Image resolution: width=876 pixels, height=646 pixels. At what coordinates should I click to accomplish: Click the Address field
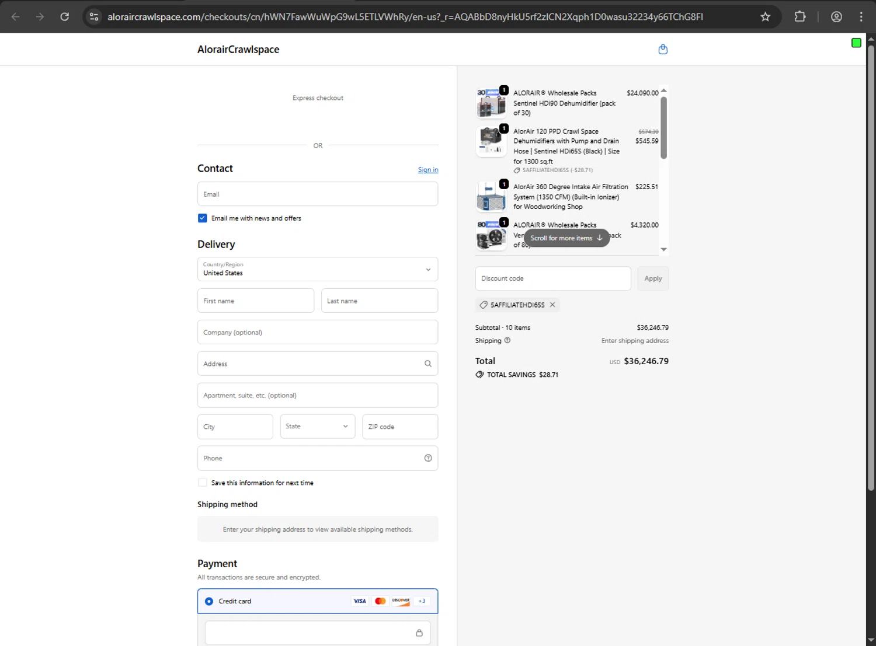318,364
